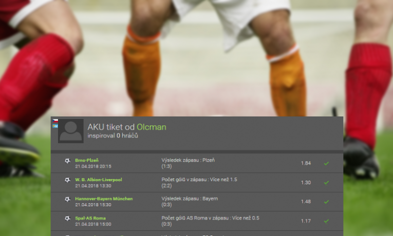Click green checkmark on the 1.17 row

[326, 221]
